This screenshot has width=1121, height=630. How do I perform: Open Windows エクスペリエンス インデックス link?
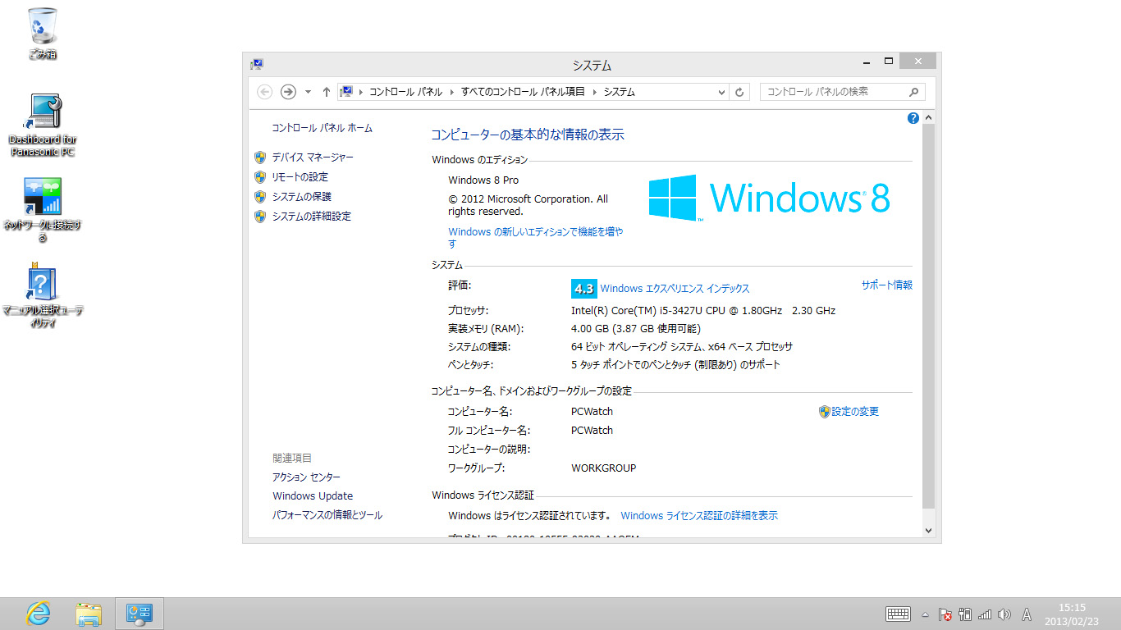click(675, 289)
